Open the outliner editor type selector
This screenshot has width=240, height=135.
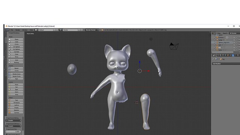(214, 33)
